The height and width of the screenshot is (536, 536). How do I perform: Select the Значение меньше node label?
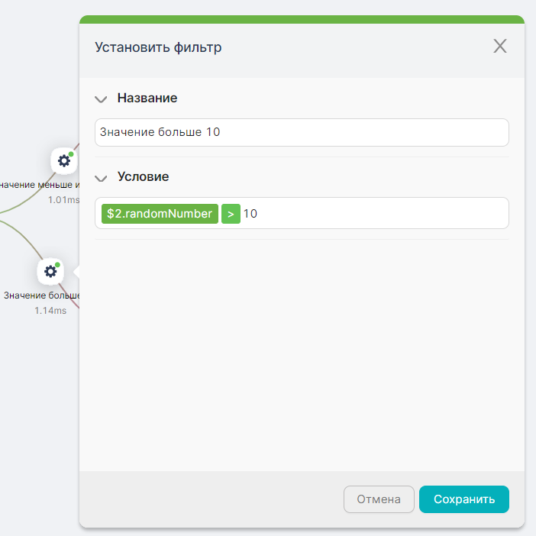pos(40,185)
